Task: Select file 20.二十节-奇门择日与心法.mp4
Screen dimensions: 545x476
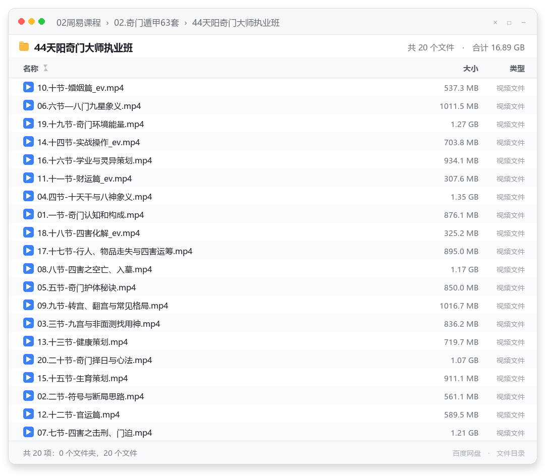Action: pos(94,360)
